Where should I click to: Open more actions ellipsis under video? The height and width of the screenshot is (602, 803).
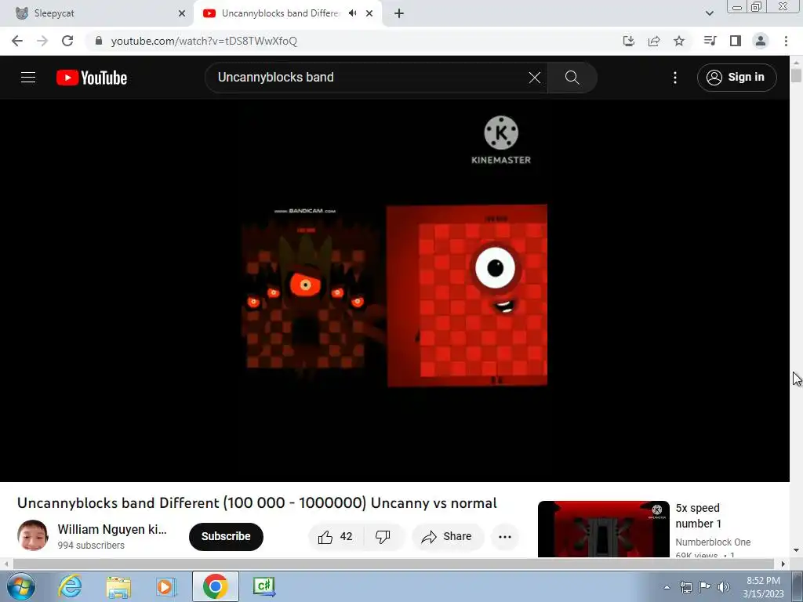pyautogui.click(x=505, y=536)
